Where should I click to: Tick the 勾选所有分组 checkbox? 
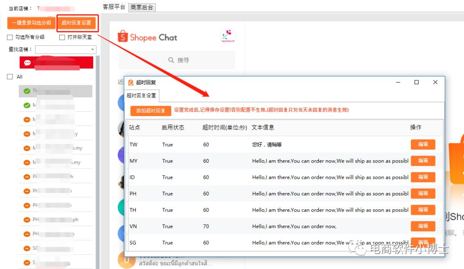[10, 37]
